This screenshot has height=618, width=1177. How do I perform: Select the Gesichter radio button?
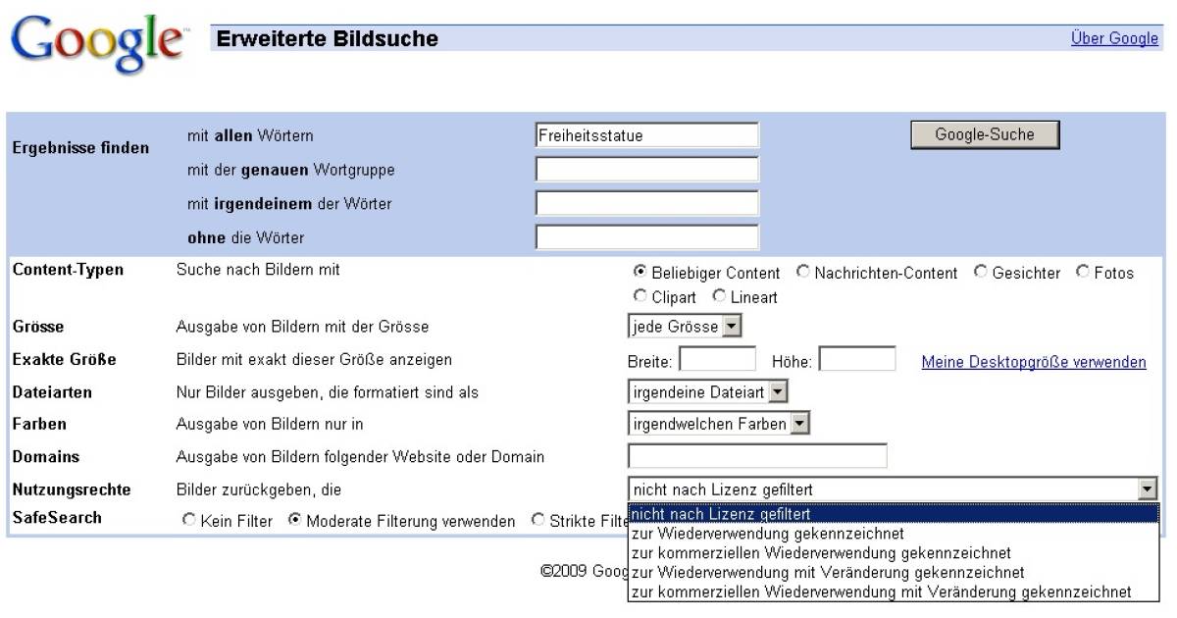coord(981,272)
